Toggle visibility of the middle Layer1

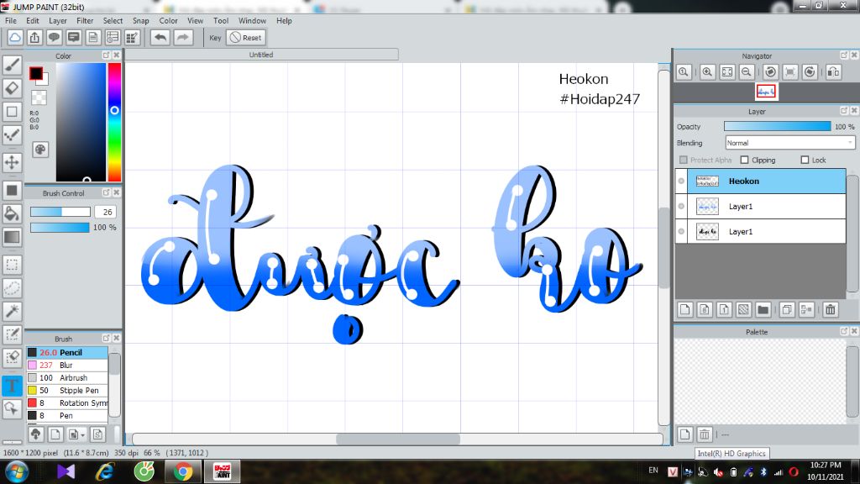tap(681, 207)
